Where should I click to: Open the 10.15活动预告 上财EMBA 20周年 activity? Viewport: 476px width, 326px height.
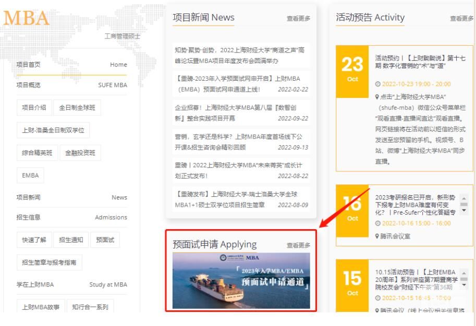[416, 280]
